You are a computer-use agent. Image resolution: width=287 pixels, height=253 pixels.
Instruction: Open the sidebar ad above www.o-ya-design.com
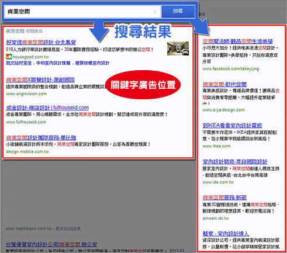[x=224, y=84]
